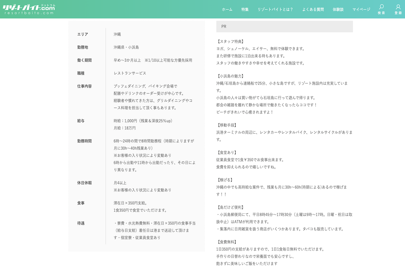Click the line about 集落内に日用雑貨を扱う商店
Screen dimensions: 405x270
click(280, 229)
